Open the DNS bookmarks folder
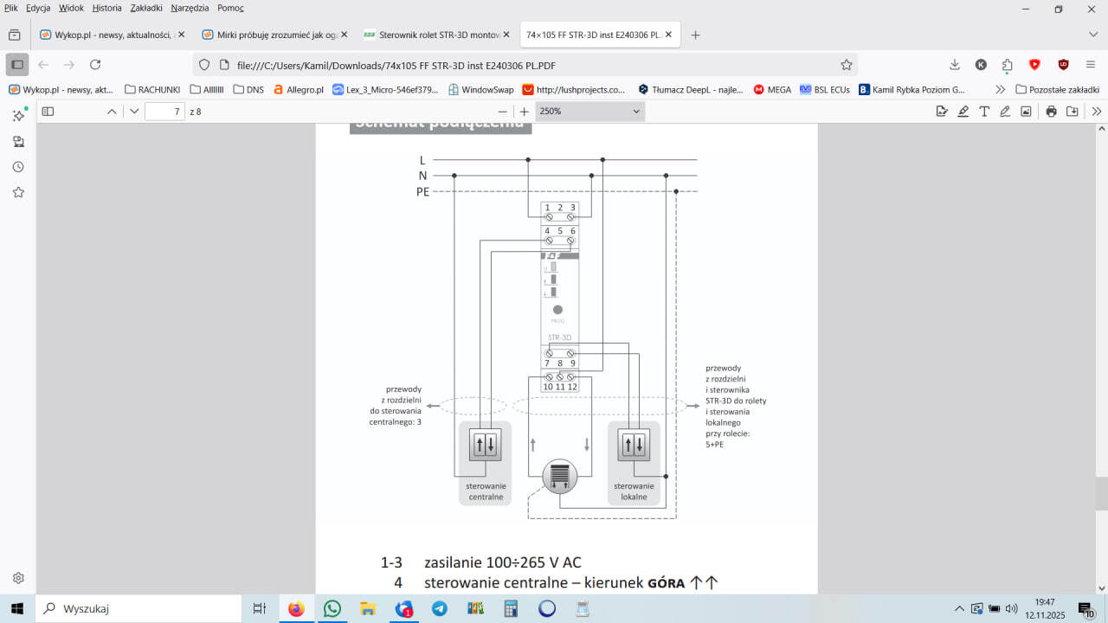The width and height of the screenshot is (1108, 623). point(248,89)
